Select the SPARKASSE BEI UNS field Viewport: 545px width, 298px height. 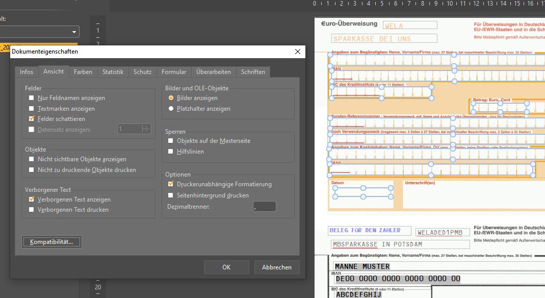pos(384,39)
